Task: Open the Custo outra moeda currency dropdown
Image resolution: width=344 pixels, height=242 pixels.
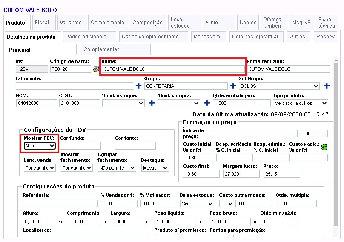Action: click(226, 204)
